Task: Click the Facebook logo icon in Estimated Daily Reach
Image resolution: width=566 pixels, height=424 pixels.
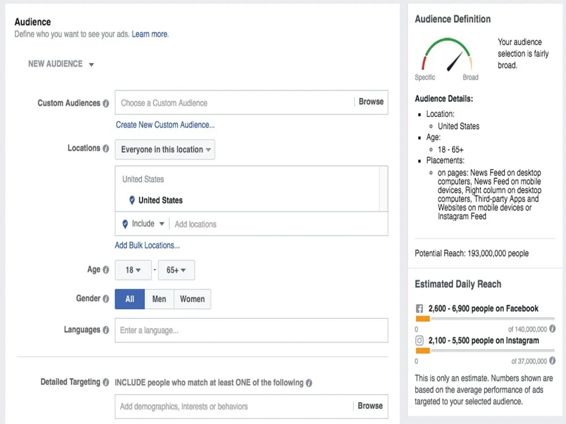Action: coord(419,309)
